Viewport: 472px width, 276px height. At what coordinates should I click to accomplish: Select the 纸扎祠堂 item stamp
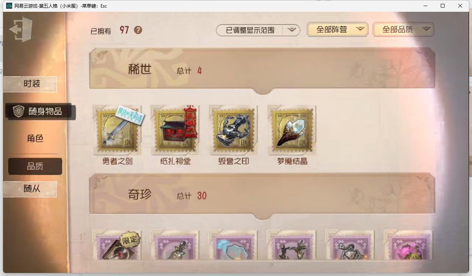point(175,129)
